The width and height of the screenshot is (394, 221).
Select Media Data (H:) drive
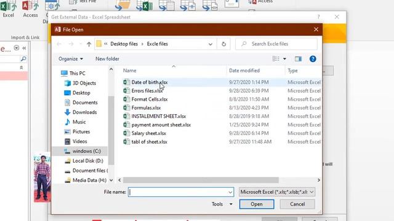85,180
